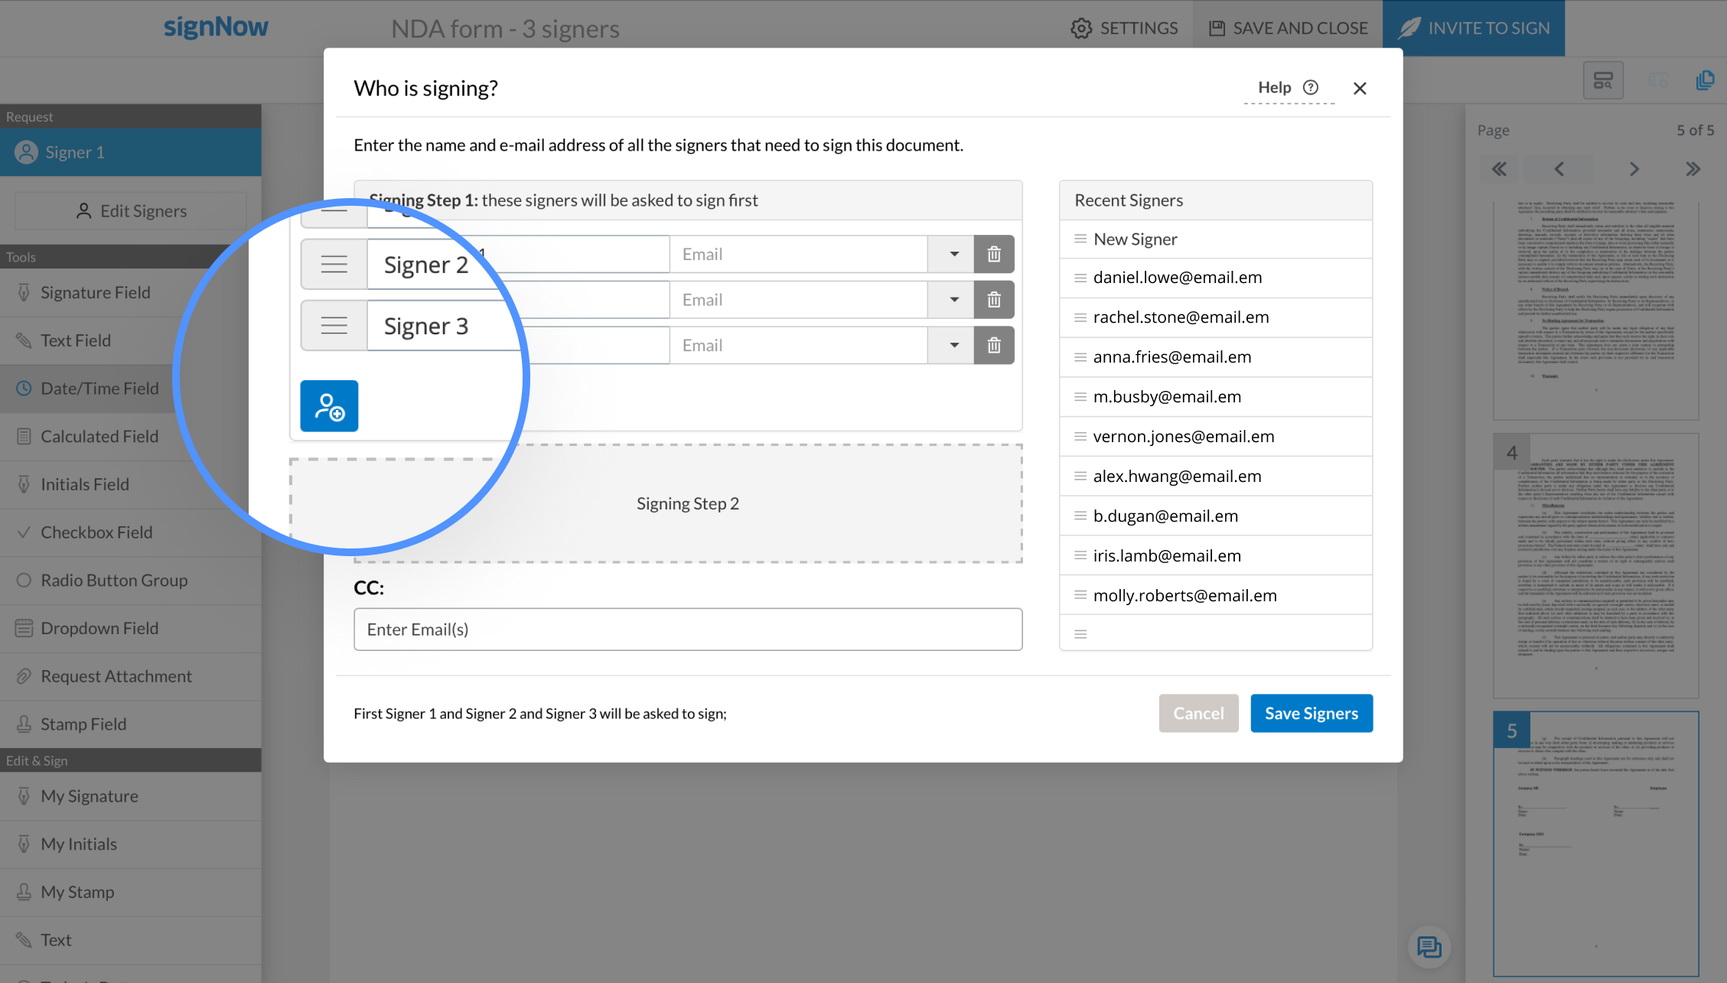Click Cancel to dismiss dialog
This screenshot has height=983, width=1727.
click(x=1198, y=713)
